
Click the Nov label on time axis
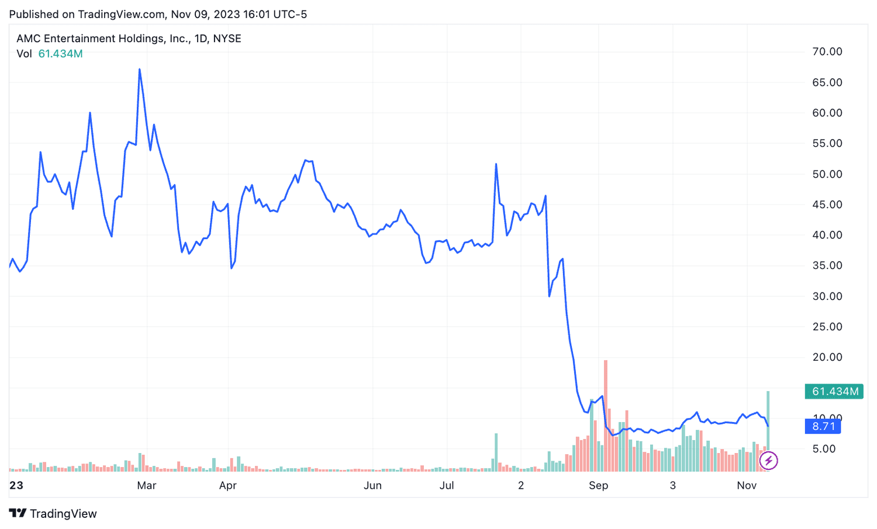point(747,485)
